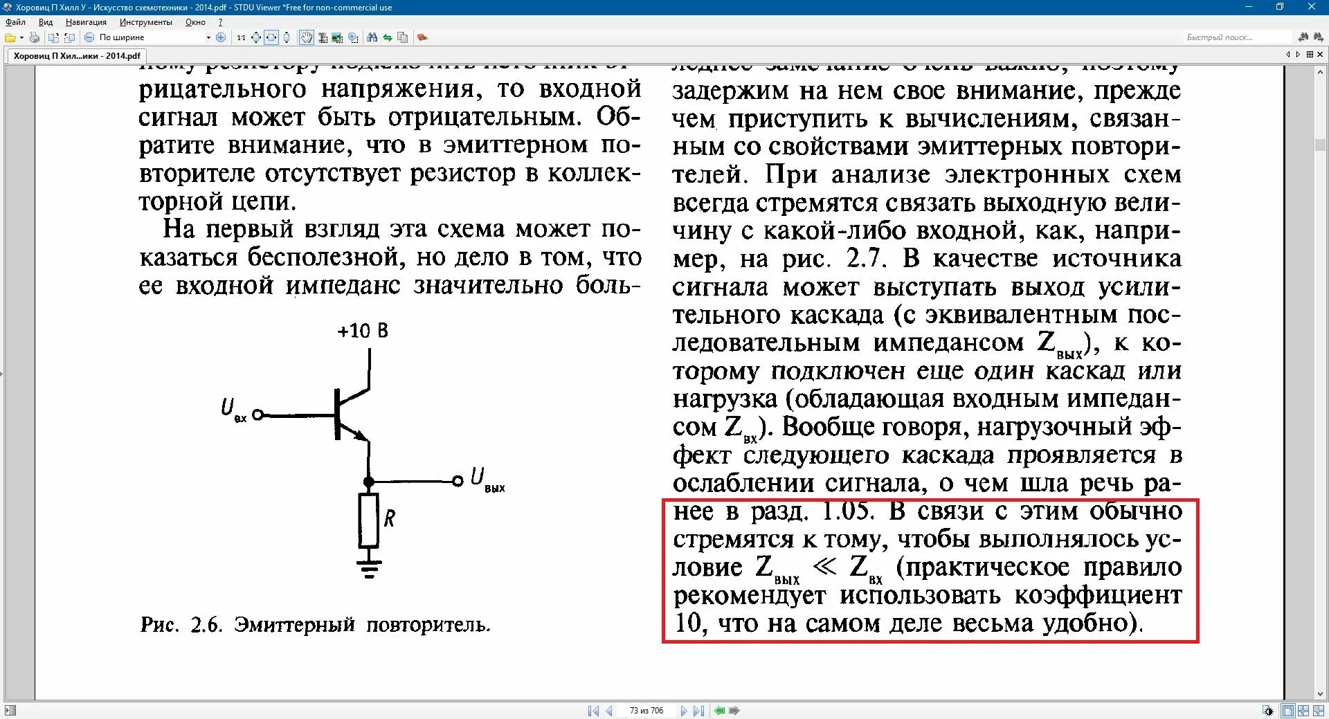Open the Файл menu
The height and width of the screenshot is (719, 1329).
15,22
